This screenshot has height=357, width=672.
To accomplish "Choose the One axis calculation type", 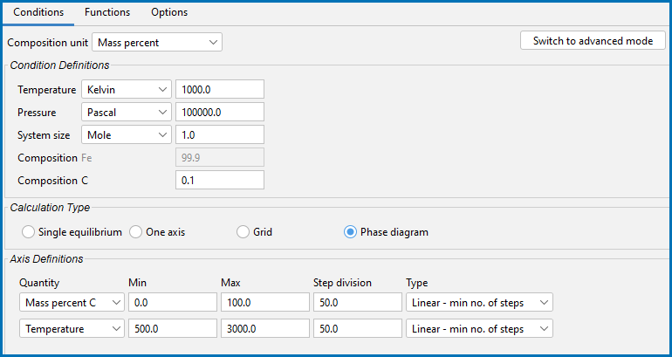I will 135,232.
